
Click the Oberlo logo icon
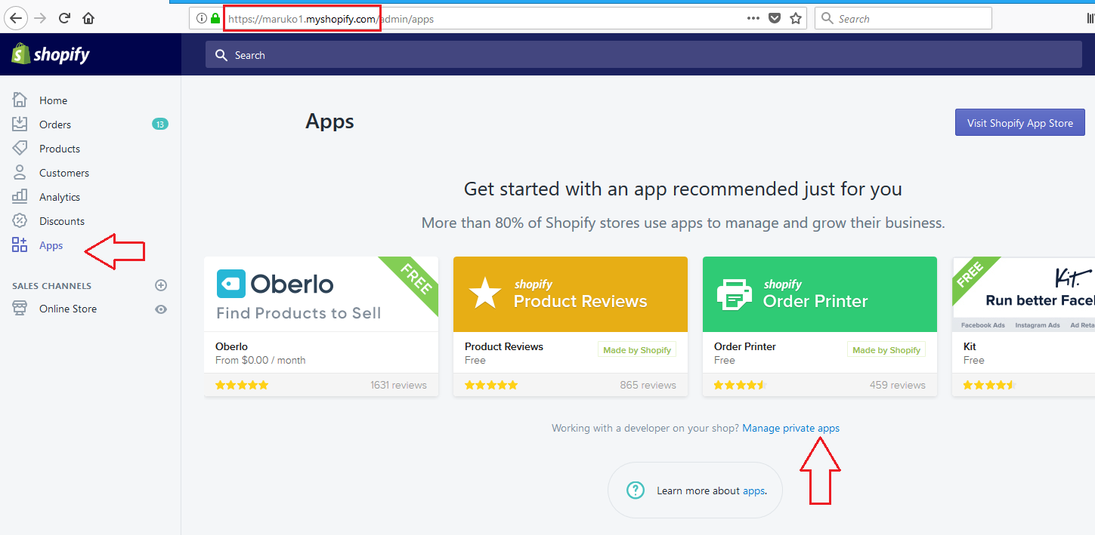pyautogui.click(x=231, y=284)
